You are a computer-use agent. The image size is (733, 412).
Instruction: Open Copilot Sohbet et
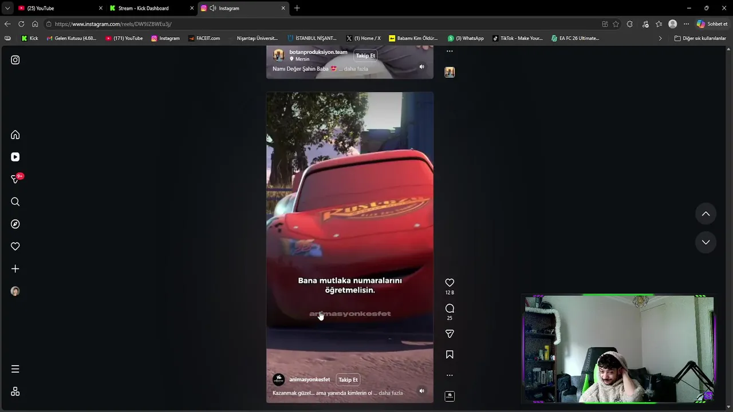coord(712,24)
